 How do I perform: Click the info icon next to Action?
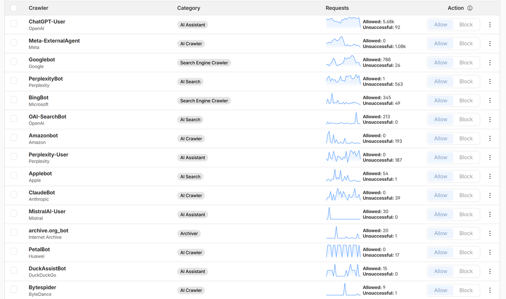coord(470,8)
